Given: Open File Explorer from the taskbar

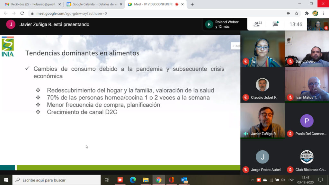Looking at the screenshot, I should (146, 180).
